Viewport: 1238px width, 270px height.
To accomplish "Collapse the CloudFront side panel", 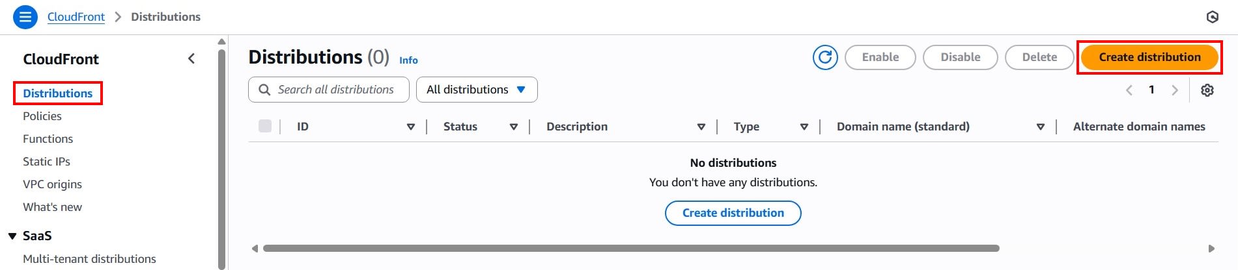I will [x=191, y=58].
